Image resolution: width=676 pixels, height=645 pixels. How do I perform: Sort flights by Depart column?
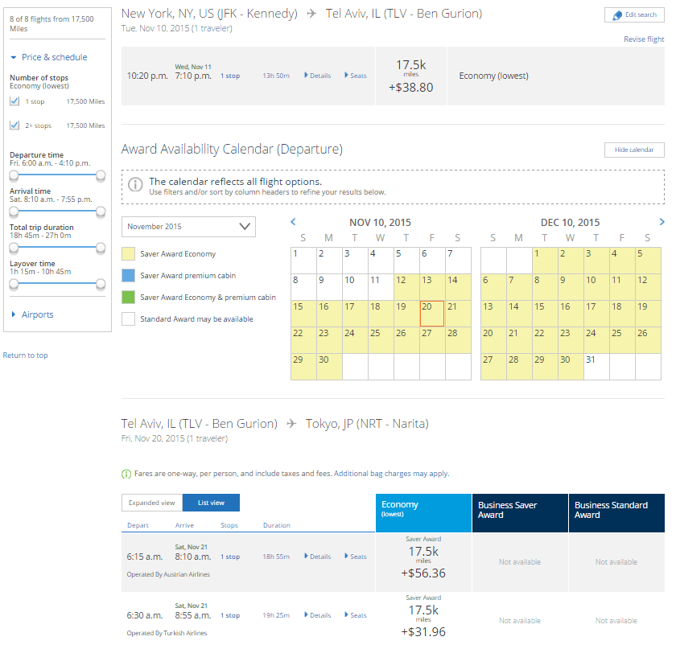(x=138, y=525)
